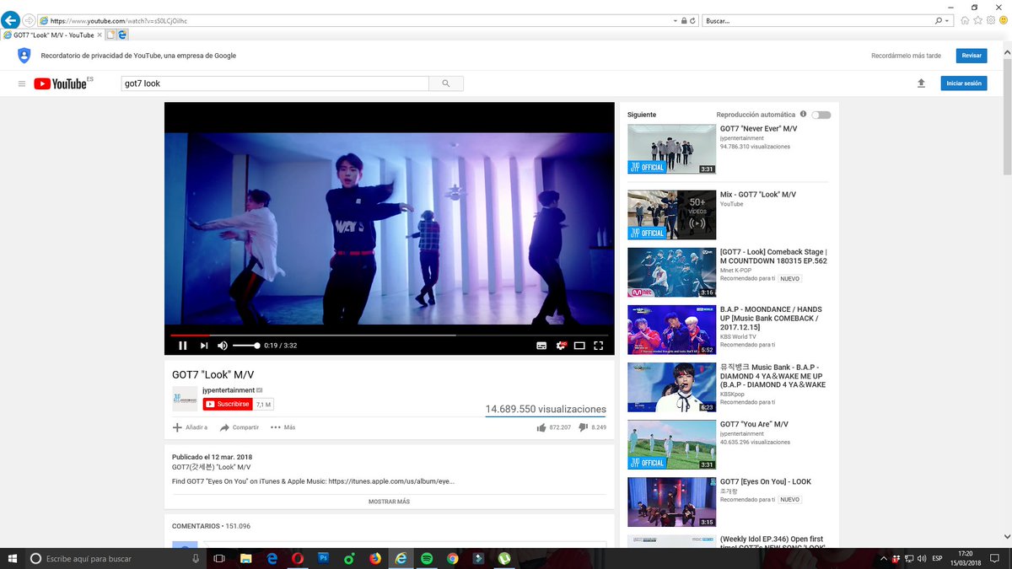Open Spotify from the taskbar

coord(427,558)
